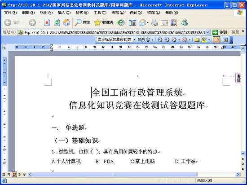The height and width of the screenshot is (185, 247).
Task: Refresh the page with the green arrows icon
Action: click(x=57, y=22)
